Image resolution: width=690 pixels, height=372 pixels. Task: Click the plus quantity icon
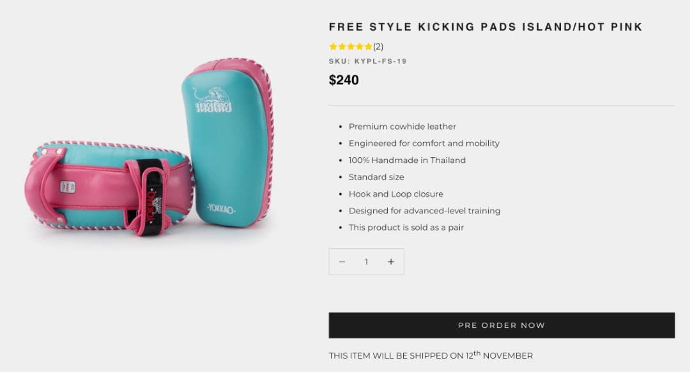pos(391,261)
